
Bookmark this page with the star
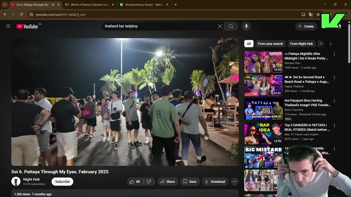(x=318, y=15)
